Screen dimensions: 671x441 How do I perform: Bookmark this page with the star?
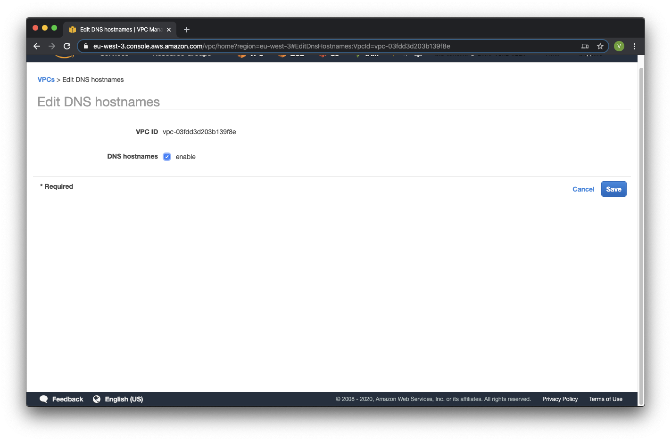click(600, 46)
